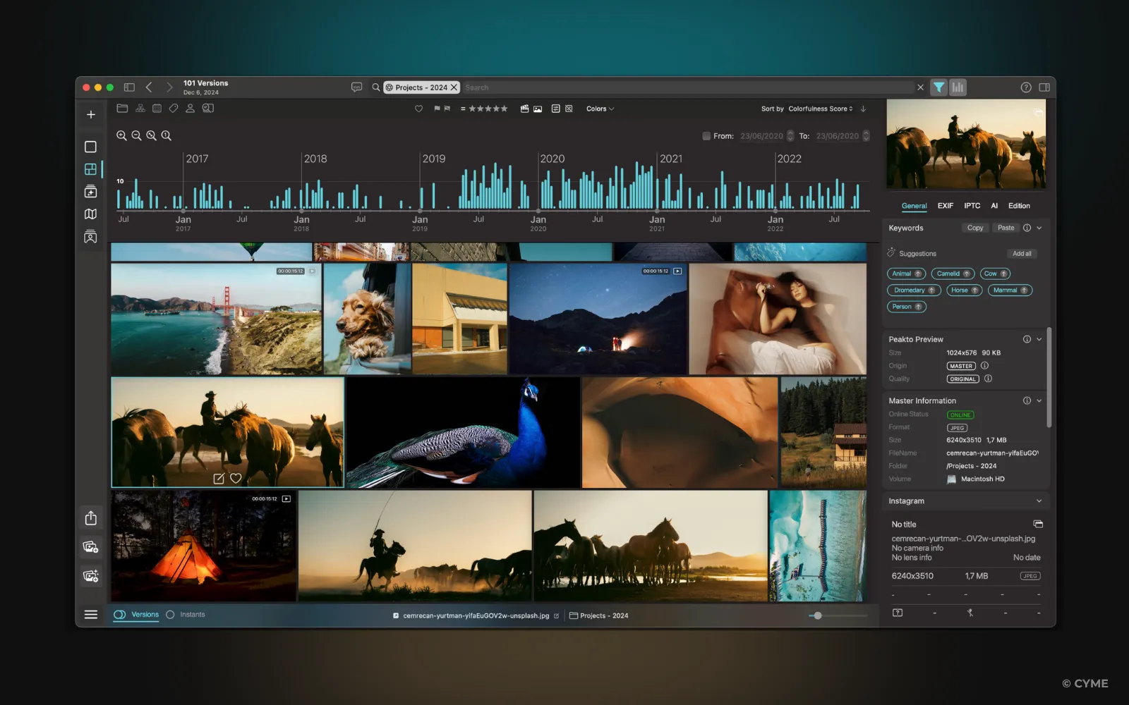Screen dimensions: 1129x705
Task: Select single image view in sidebar
Action: (x=90, y=147)
